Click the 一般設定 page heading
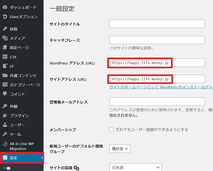The width and height of the screenshot is (213, 171). [62, 9]
